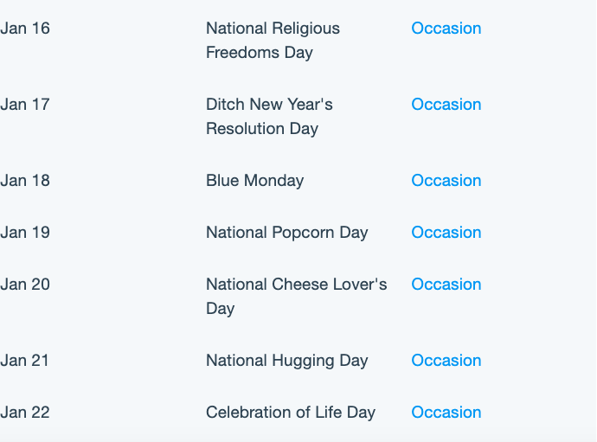Select the Jan 17 date cell
The image size is (597, 442).
pyautogui.click(x=25, y=105)
